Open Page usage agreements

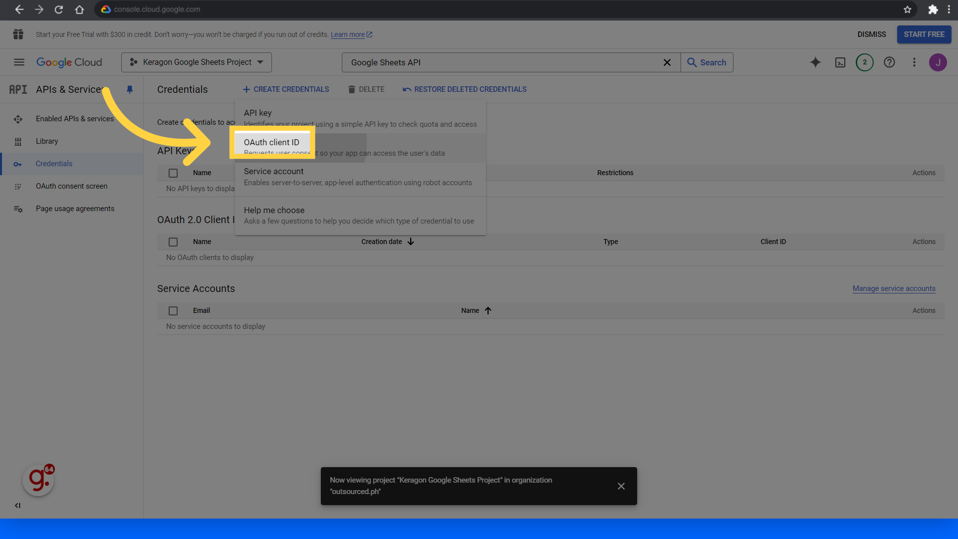75,209
